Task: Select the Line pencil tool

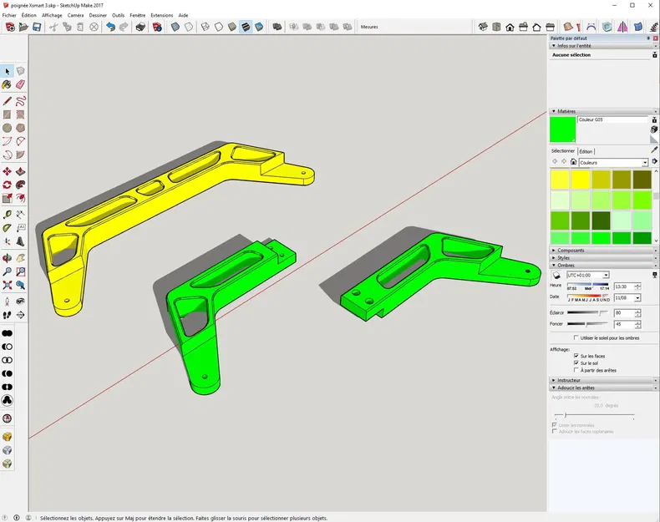Action: tap(8, 101)
